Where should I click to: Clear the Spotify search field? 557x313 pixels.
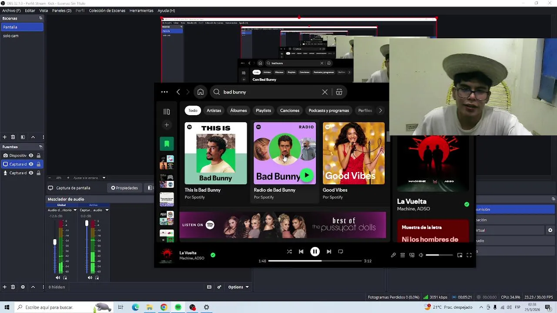(325, 92)
